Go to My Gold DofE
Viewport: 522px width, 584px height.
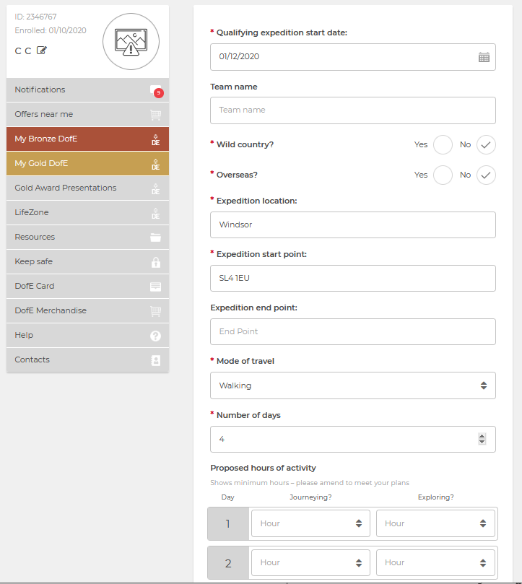click(87, 163)
